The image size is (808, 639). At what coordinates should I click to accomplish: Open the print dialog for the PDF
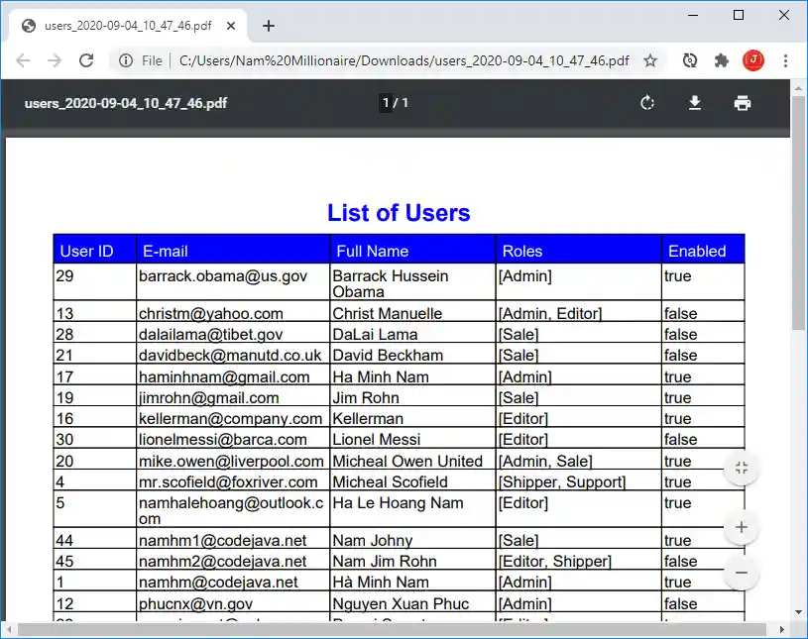coord(743,102)
